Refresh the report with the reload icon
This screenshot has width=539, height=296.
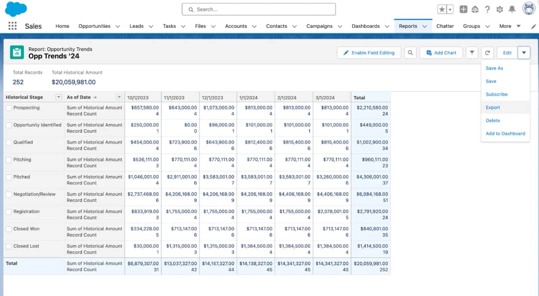point(487,52)
